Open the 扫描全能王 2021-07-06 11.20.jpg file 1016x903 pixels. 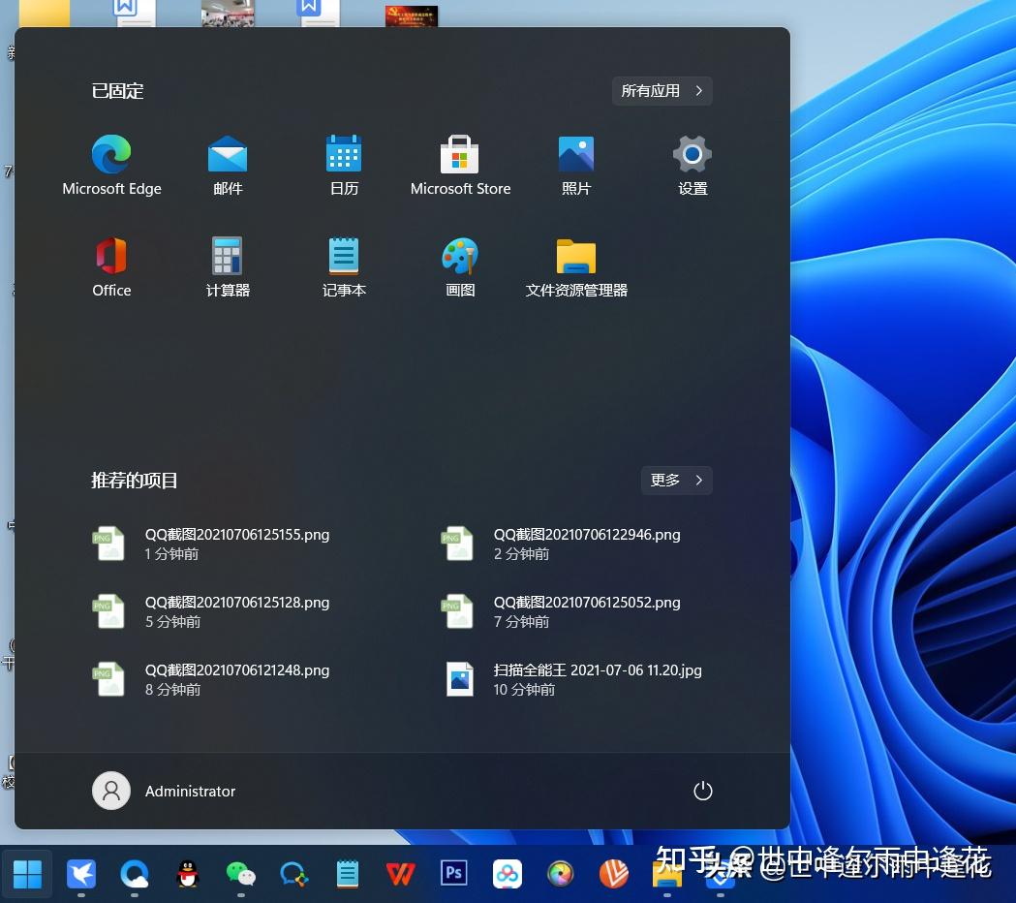click(598, 678)
